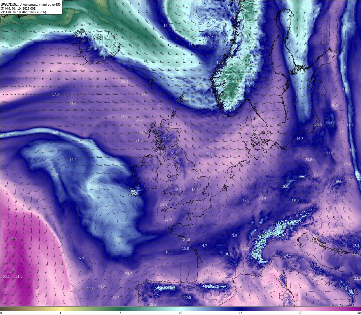Click the UWC/DINI Úrkomumætti title line
The height and width of the screenshot is (315, 361).
pos(31,5)
